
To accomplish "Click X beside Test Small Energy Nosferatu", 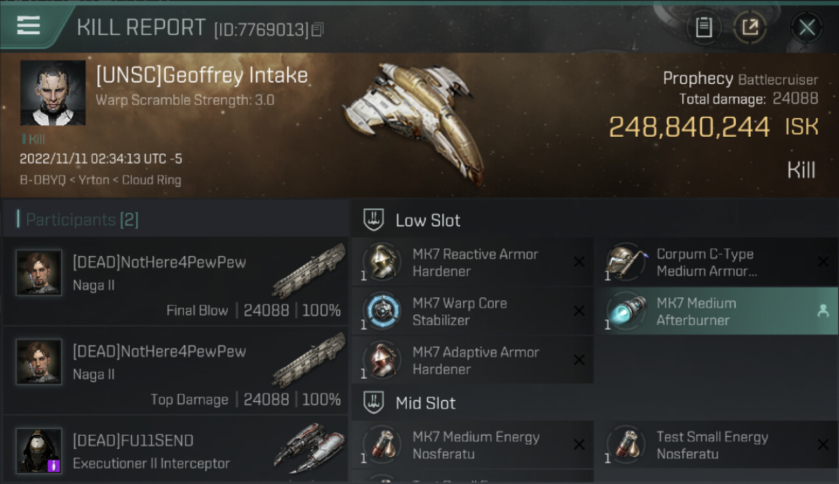I will (x=823, y=445).
